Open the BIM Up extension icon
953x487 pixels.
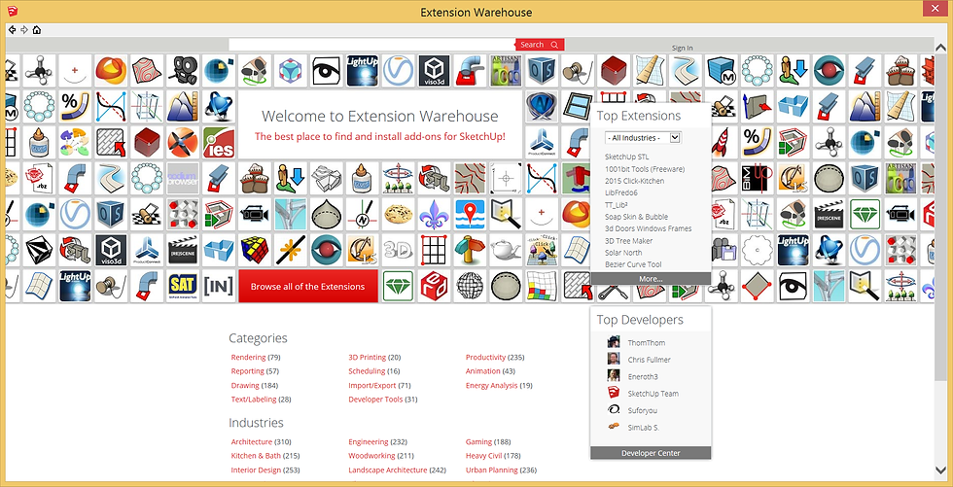tap(757, 179)
